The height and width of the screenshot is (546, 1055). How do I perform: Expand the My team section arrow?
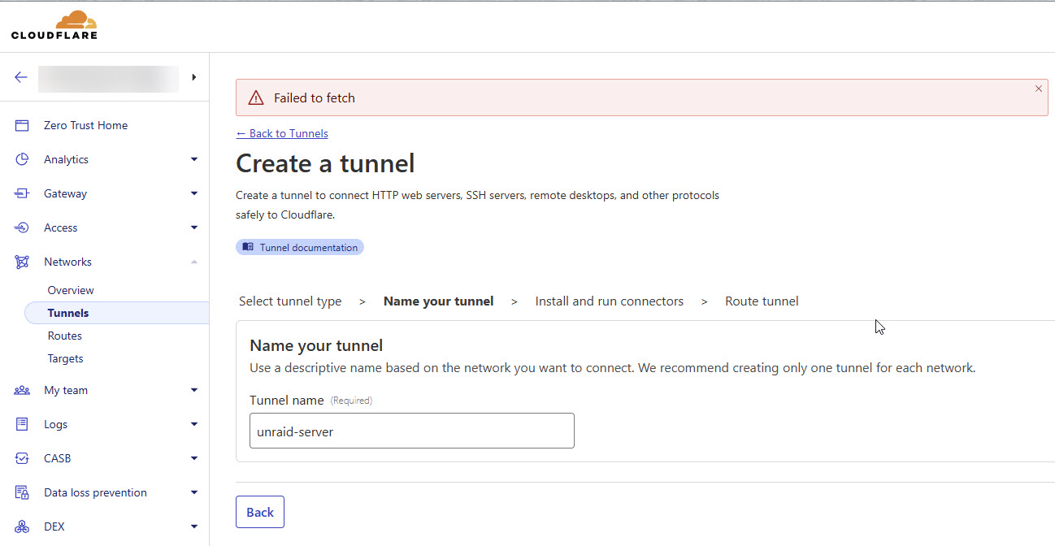tap(193, 390)
